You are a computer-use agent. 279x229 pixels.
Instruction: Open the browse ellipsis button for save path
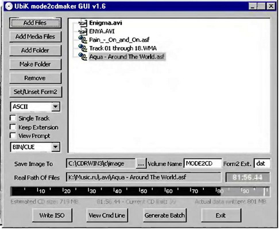[141, 164]
